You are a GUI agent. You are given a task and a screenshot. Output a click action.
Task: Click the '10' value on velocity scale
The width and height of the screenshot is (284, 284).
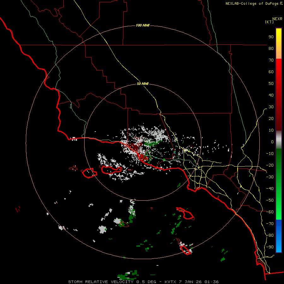coord(271,130)
